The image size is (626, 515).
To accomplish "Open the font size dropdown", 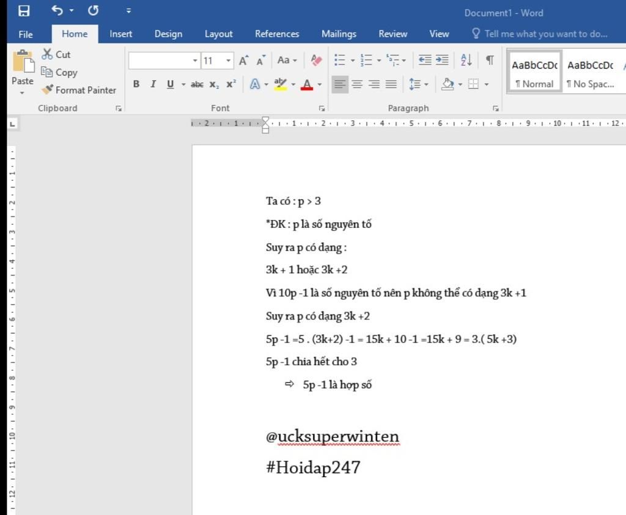I will point(229,60).
